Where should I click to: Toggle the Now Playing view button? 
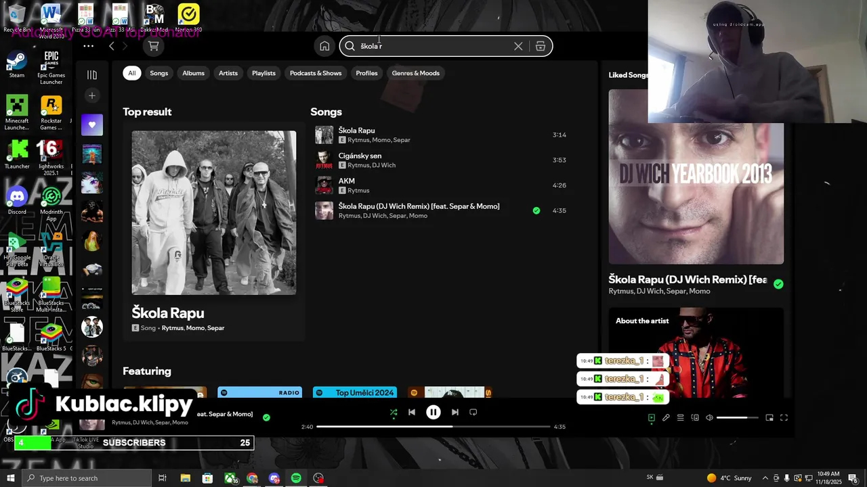coord(652,418)
